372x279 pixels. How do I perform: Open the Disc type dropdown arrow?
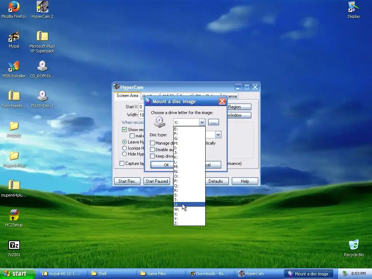tap(218, 135)
